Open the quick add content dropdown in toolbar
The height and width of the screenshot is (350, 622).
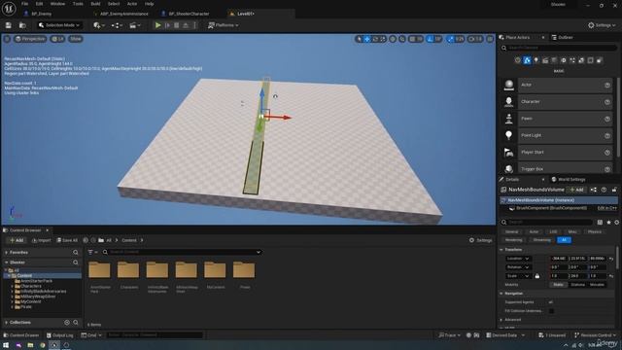(x=99, y=25)
